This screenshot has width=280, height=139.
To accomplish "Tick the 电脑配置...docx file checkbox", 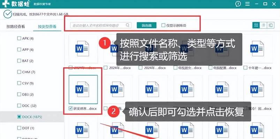I will coord(210,68).
